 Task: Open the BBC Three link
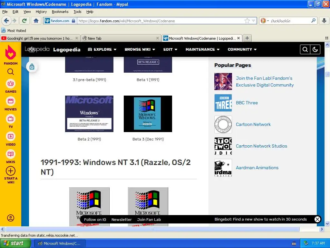[247, 103]
